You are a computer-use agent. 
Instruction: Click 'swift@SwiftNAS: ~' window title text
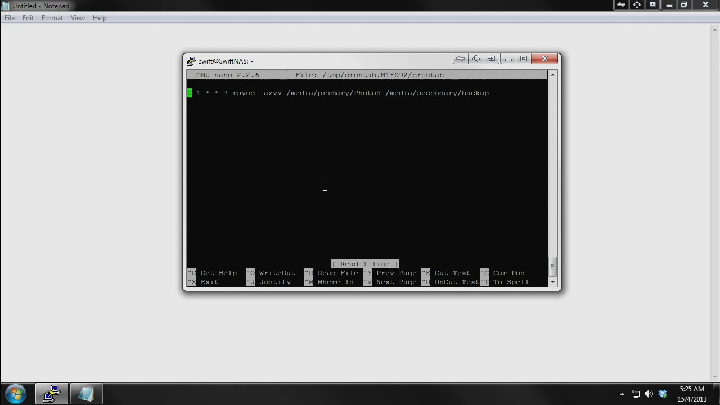point(226,61)
